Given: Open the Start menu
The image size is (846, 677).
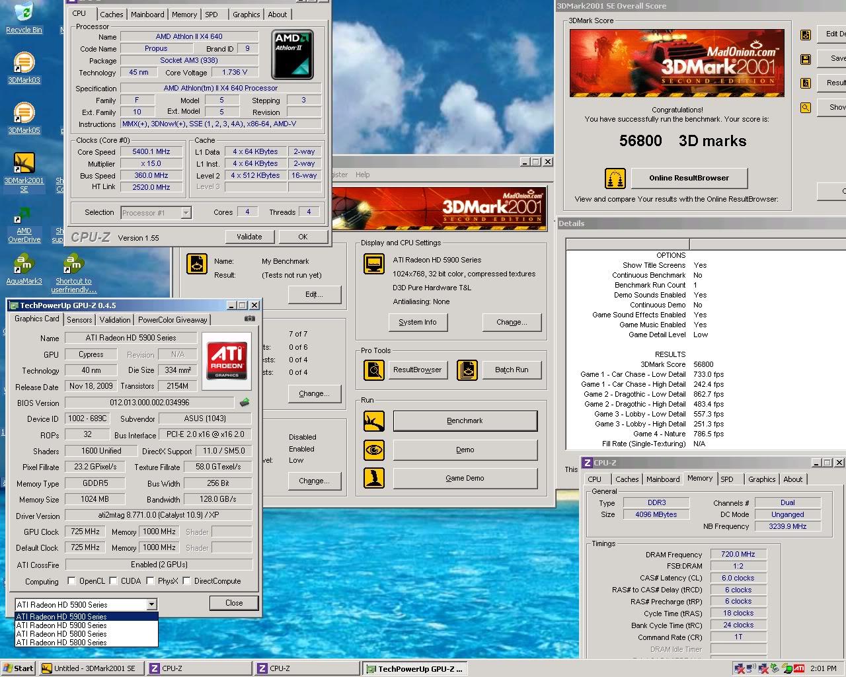Looking at the screenshot, I should pyautogui.click(x=19, y=668).
